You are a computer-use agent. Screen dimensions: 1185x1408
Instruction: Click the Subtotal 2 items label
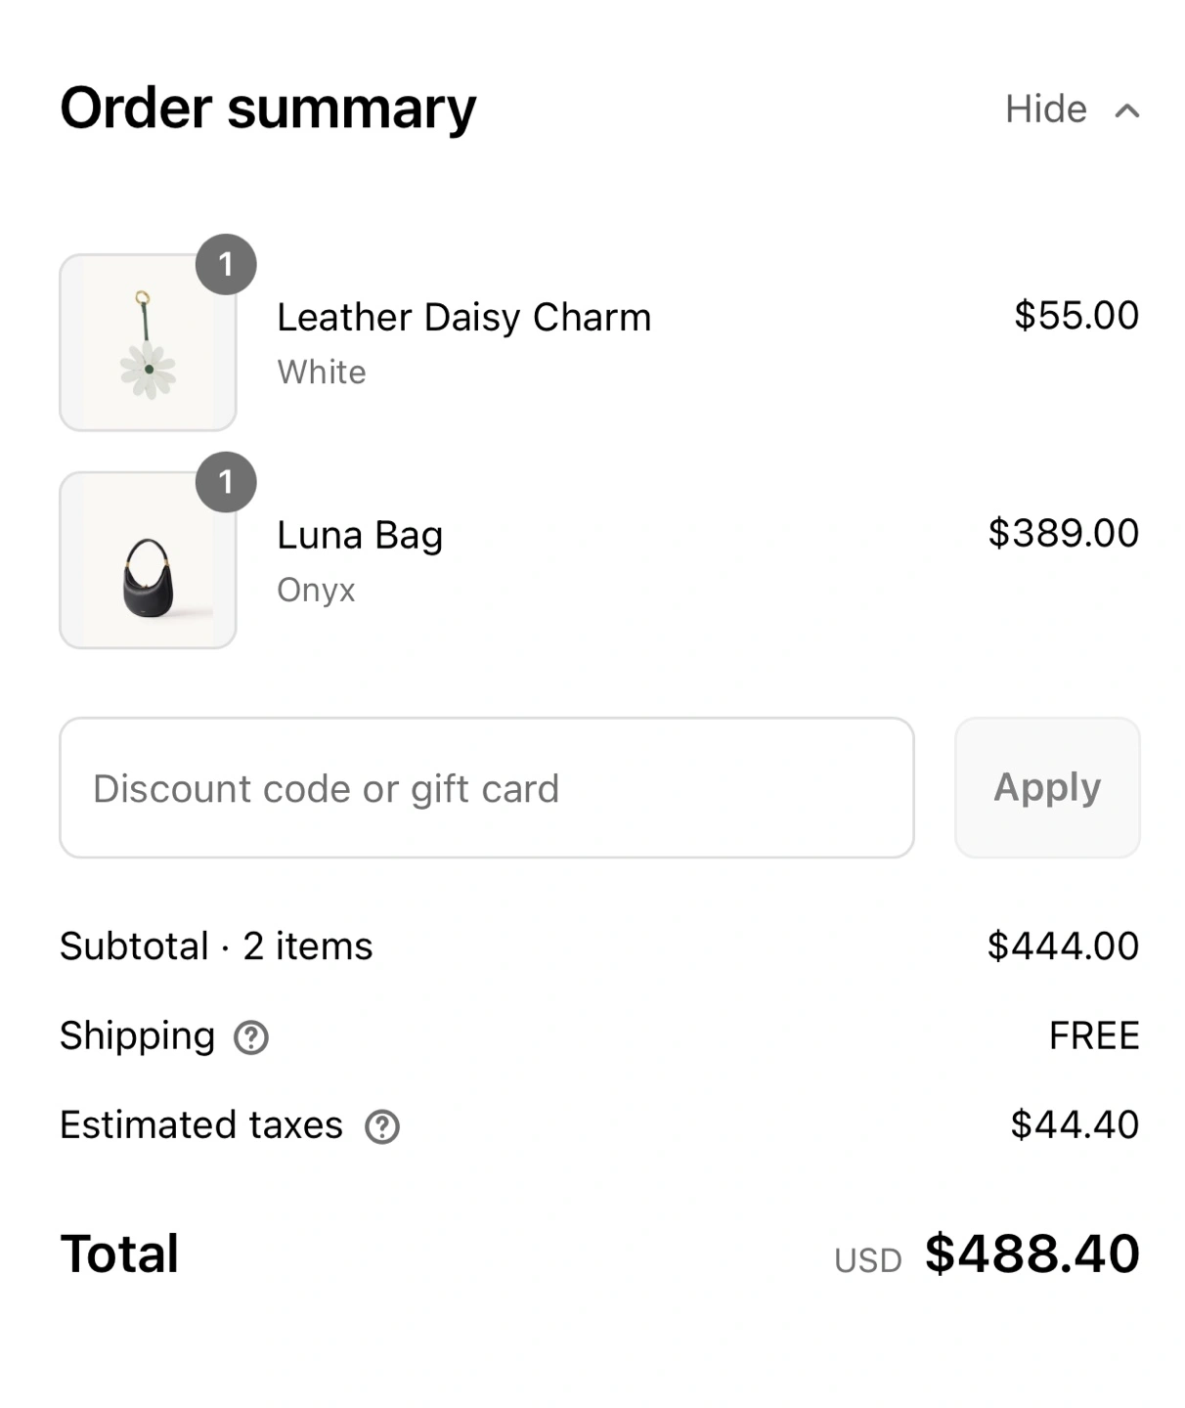(x=216, y=946)
